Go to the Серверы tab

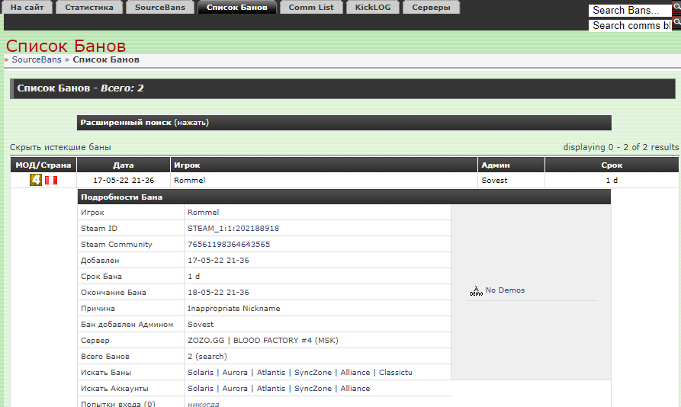[x=431, y=8]
